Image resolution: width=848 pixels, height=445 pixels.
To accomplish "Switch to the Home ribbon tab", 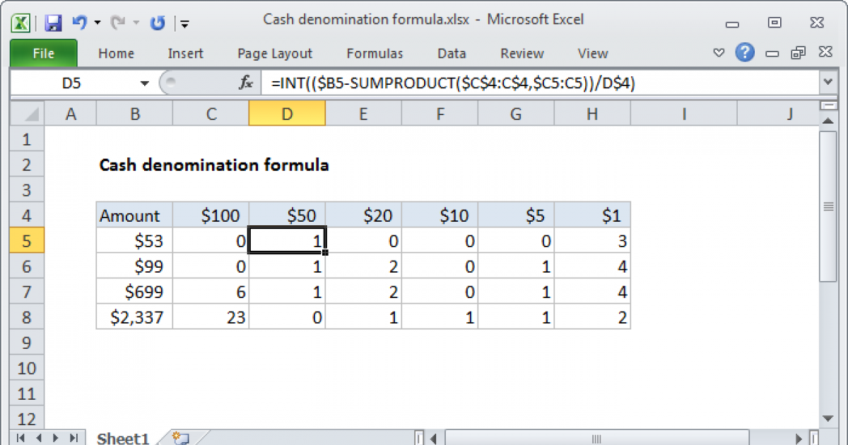I will pyautogui.click(x=116, y=54).
